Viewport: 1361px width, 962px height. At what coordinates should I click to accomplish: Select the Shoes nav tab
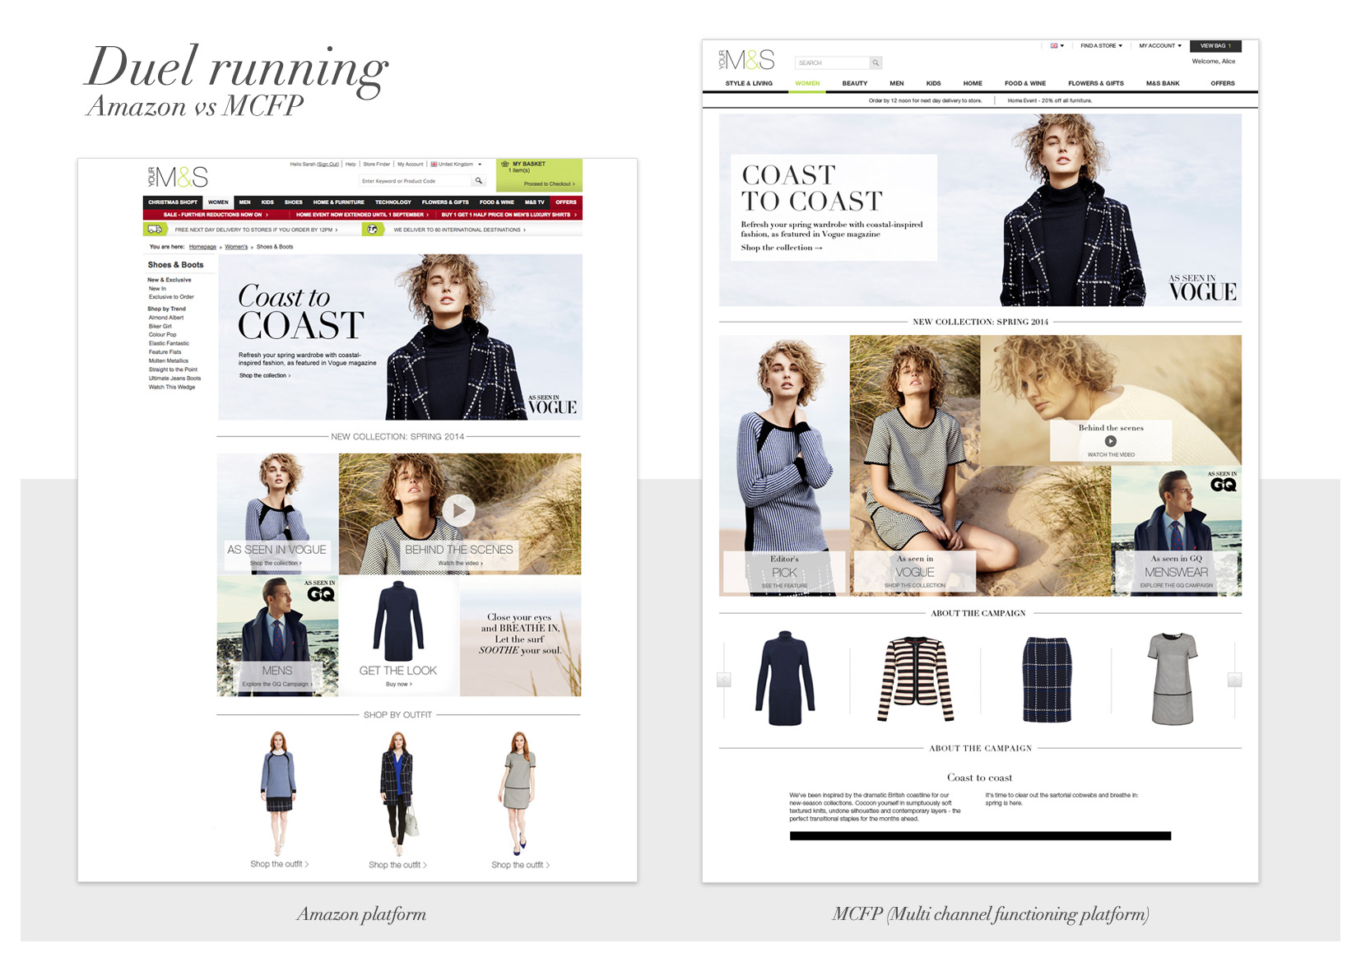(294, 202)
